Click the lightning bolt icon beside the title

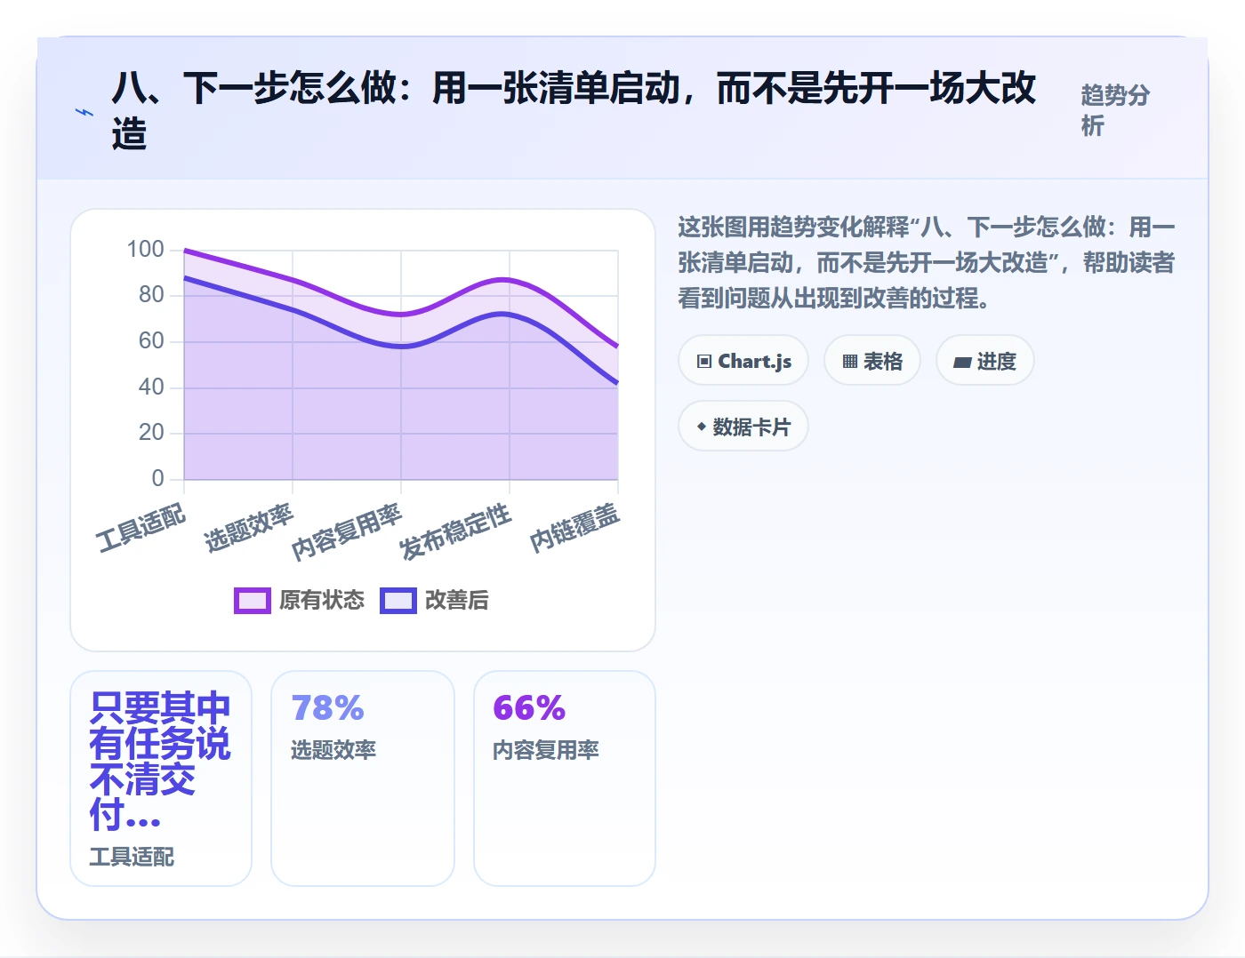coord(84,113)
